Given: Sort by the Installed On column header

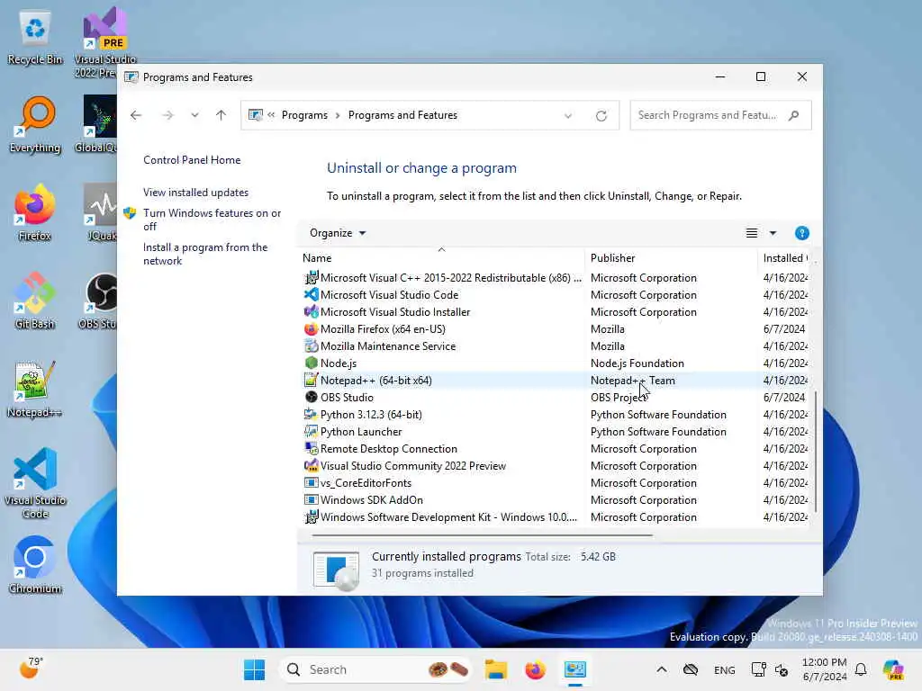Looking at the screenshot, I should click(x=784, y=258).
